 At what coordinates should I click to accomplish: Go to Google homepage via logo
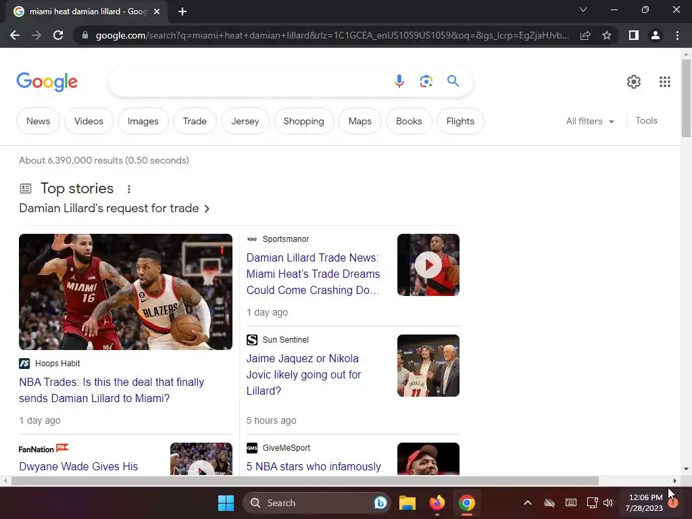47,82
